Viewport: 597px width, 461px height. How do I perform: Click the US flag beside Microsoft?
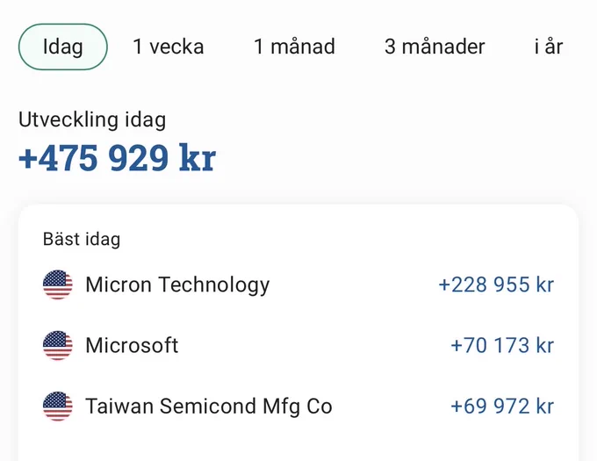coord(57,345)
